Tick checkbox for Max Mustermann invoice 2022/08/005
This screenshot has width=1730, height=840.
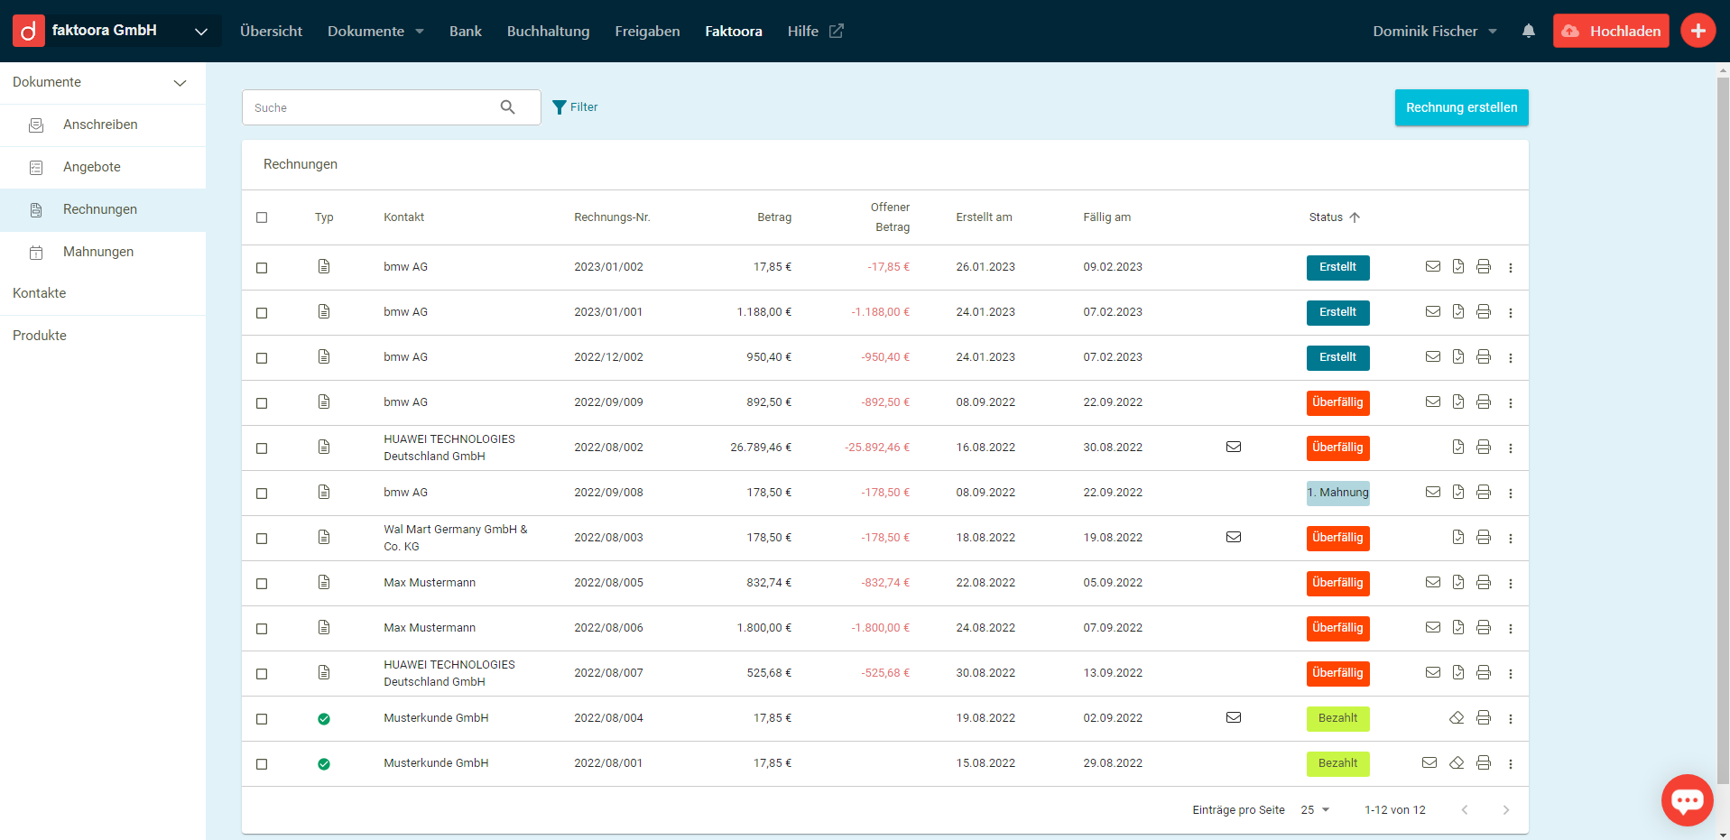pyautogui.click(x=262, y=584)
